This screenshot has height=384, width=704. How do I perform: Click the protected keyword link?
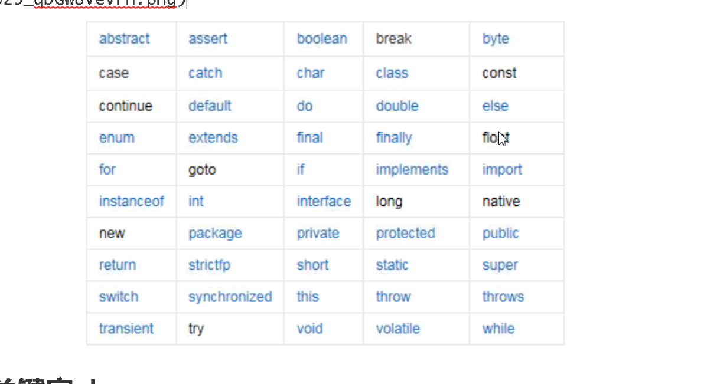click(405, 233)
